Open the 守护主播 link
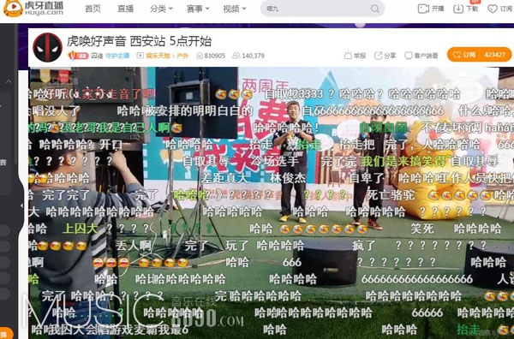 pyautogui.click(x=117, y=56)
